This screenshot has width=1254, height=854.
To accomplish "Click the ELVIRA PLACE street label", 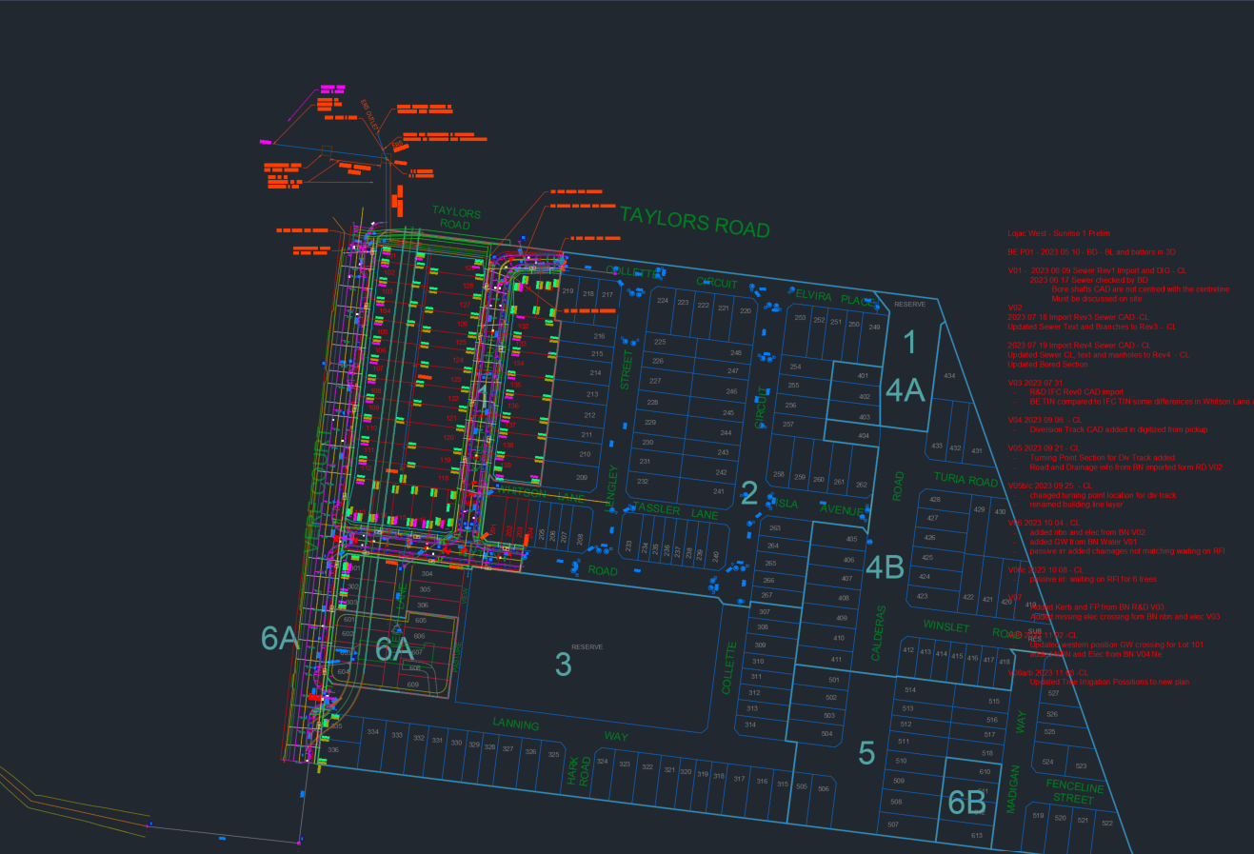I will click(834, 298).
